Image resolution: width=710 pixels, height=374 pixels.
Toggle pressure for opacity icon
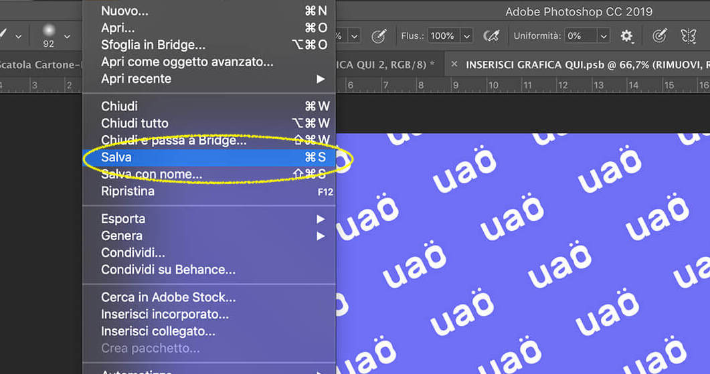pyautogui.click(x=379, y=35)
